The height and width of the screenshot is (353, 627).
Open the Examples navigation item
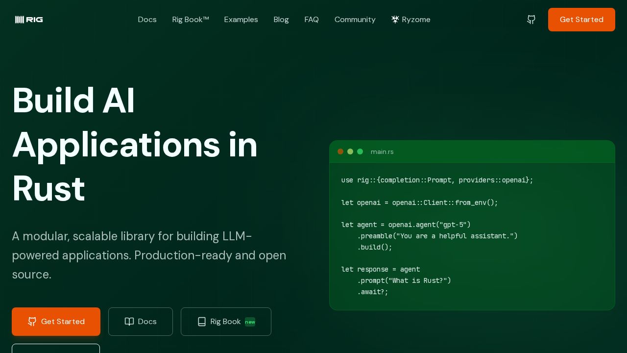pos(241,20)
